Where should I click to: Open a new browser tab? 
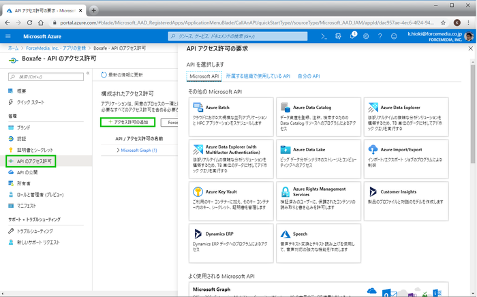tap(94, 10)
